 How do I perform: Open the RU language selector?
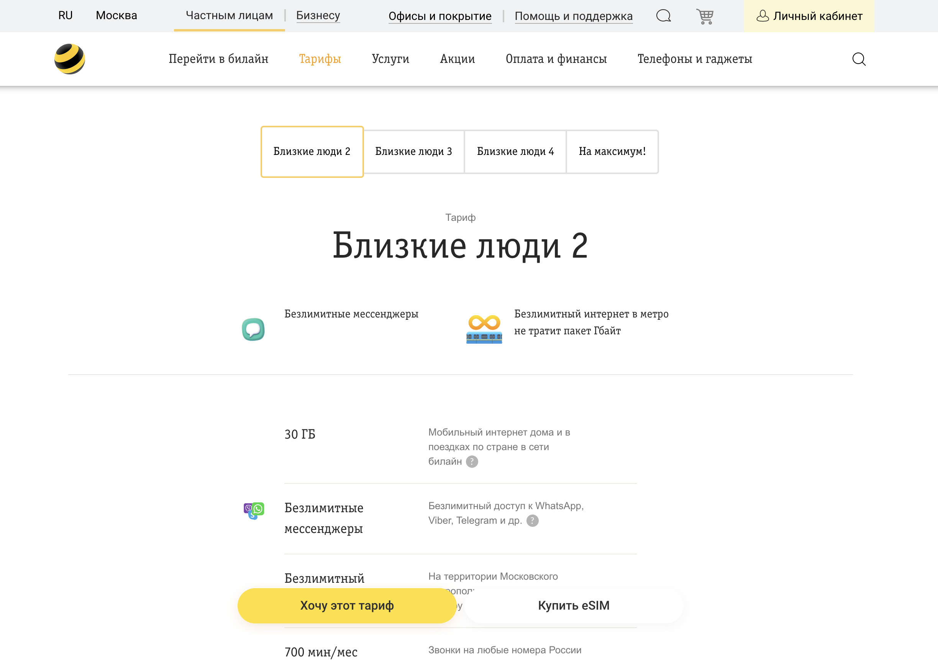tap(65, 16)
